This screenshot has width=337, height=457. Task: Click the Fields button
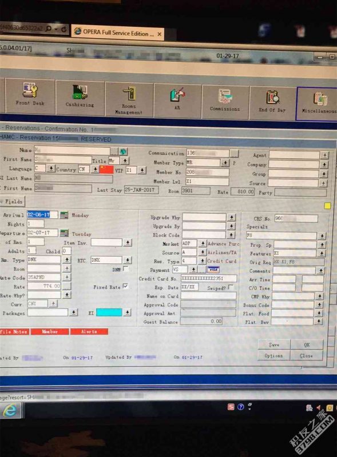pos(13,202)
